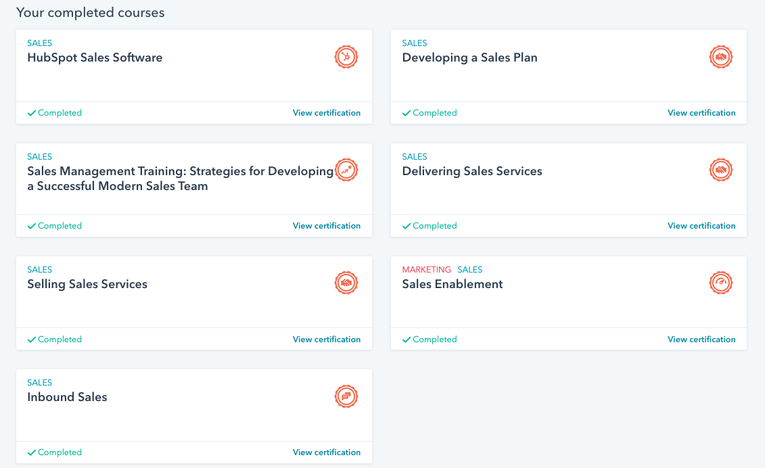This screenshot has width=765, height=468.
Task: Click the Developing a Sales Plan badge icon
Action: [720, 57]
